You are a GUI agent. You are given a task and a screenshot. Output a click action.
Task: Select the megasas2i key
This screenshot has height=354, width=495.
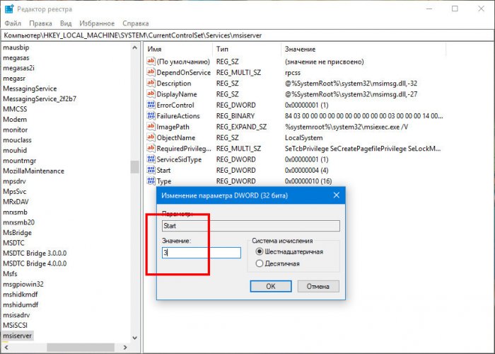(x=18, y=68)
